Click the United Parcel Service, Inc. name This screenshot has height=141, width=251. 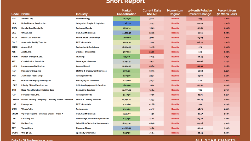click(34, 23)
